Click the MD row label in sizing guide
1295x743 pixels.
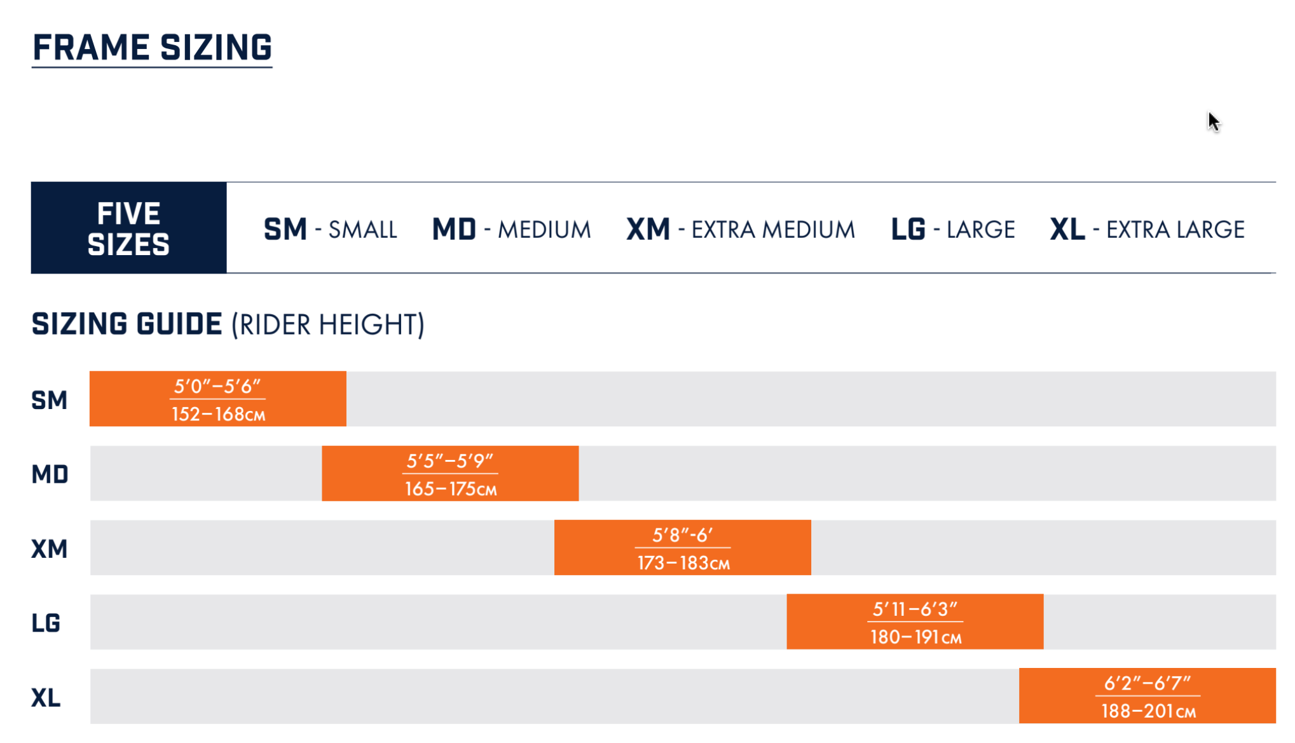click(x=50, y=475)
